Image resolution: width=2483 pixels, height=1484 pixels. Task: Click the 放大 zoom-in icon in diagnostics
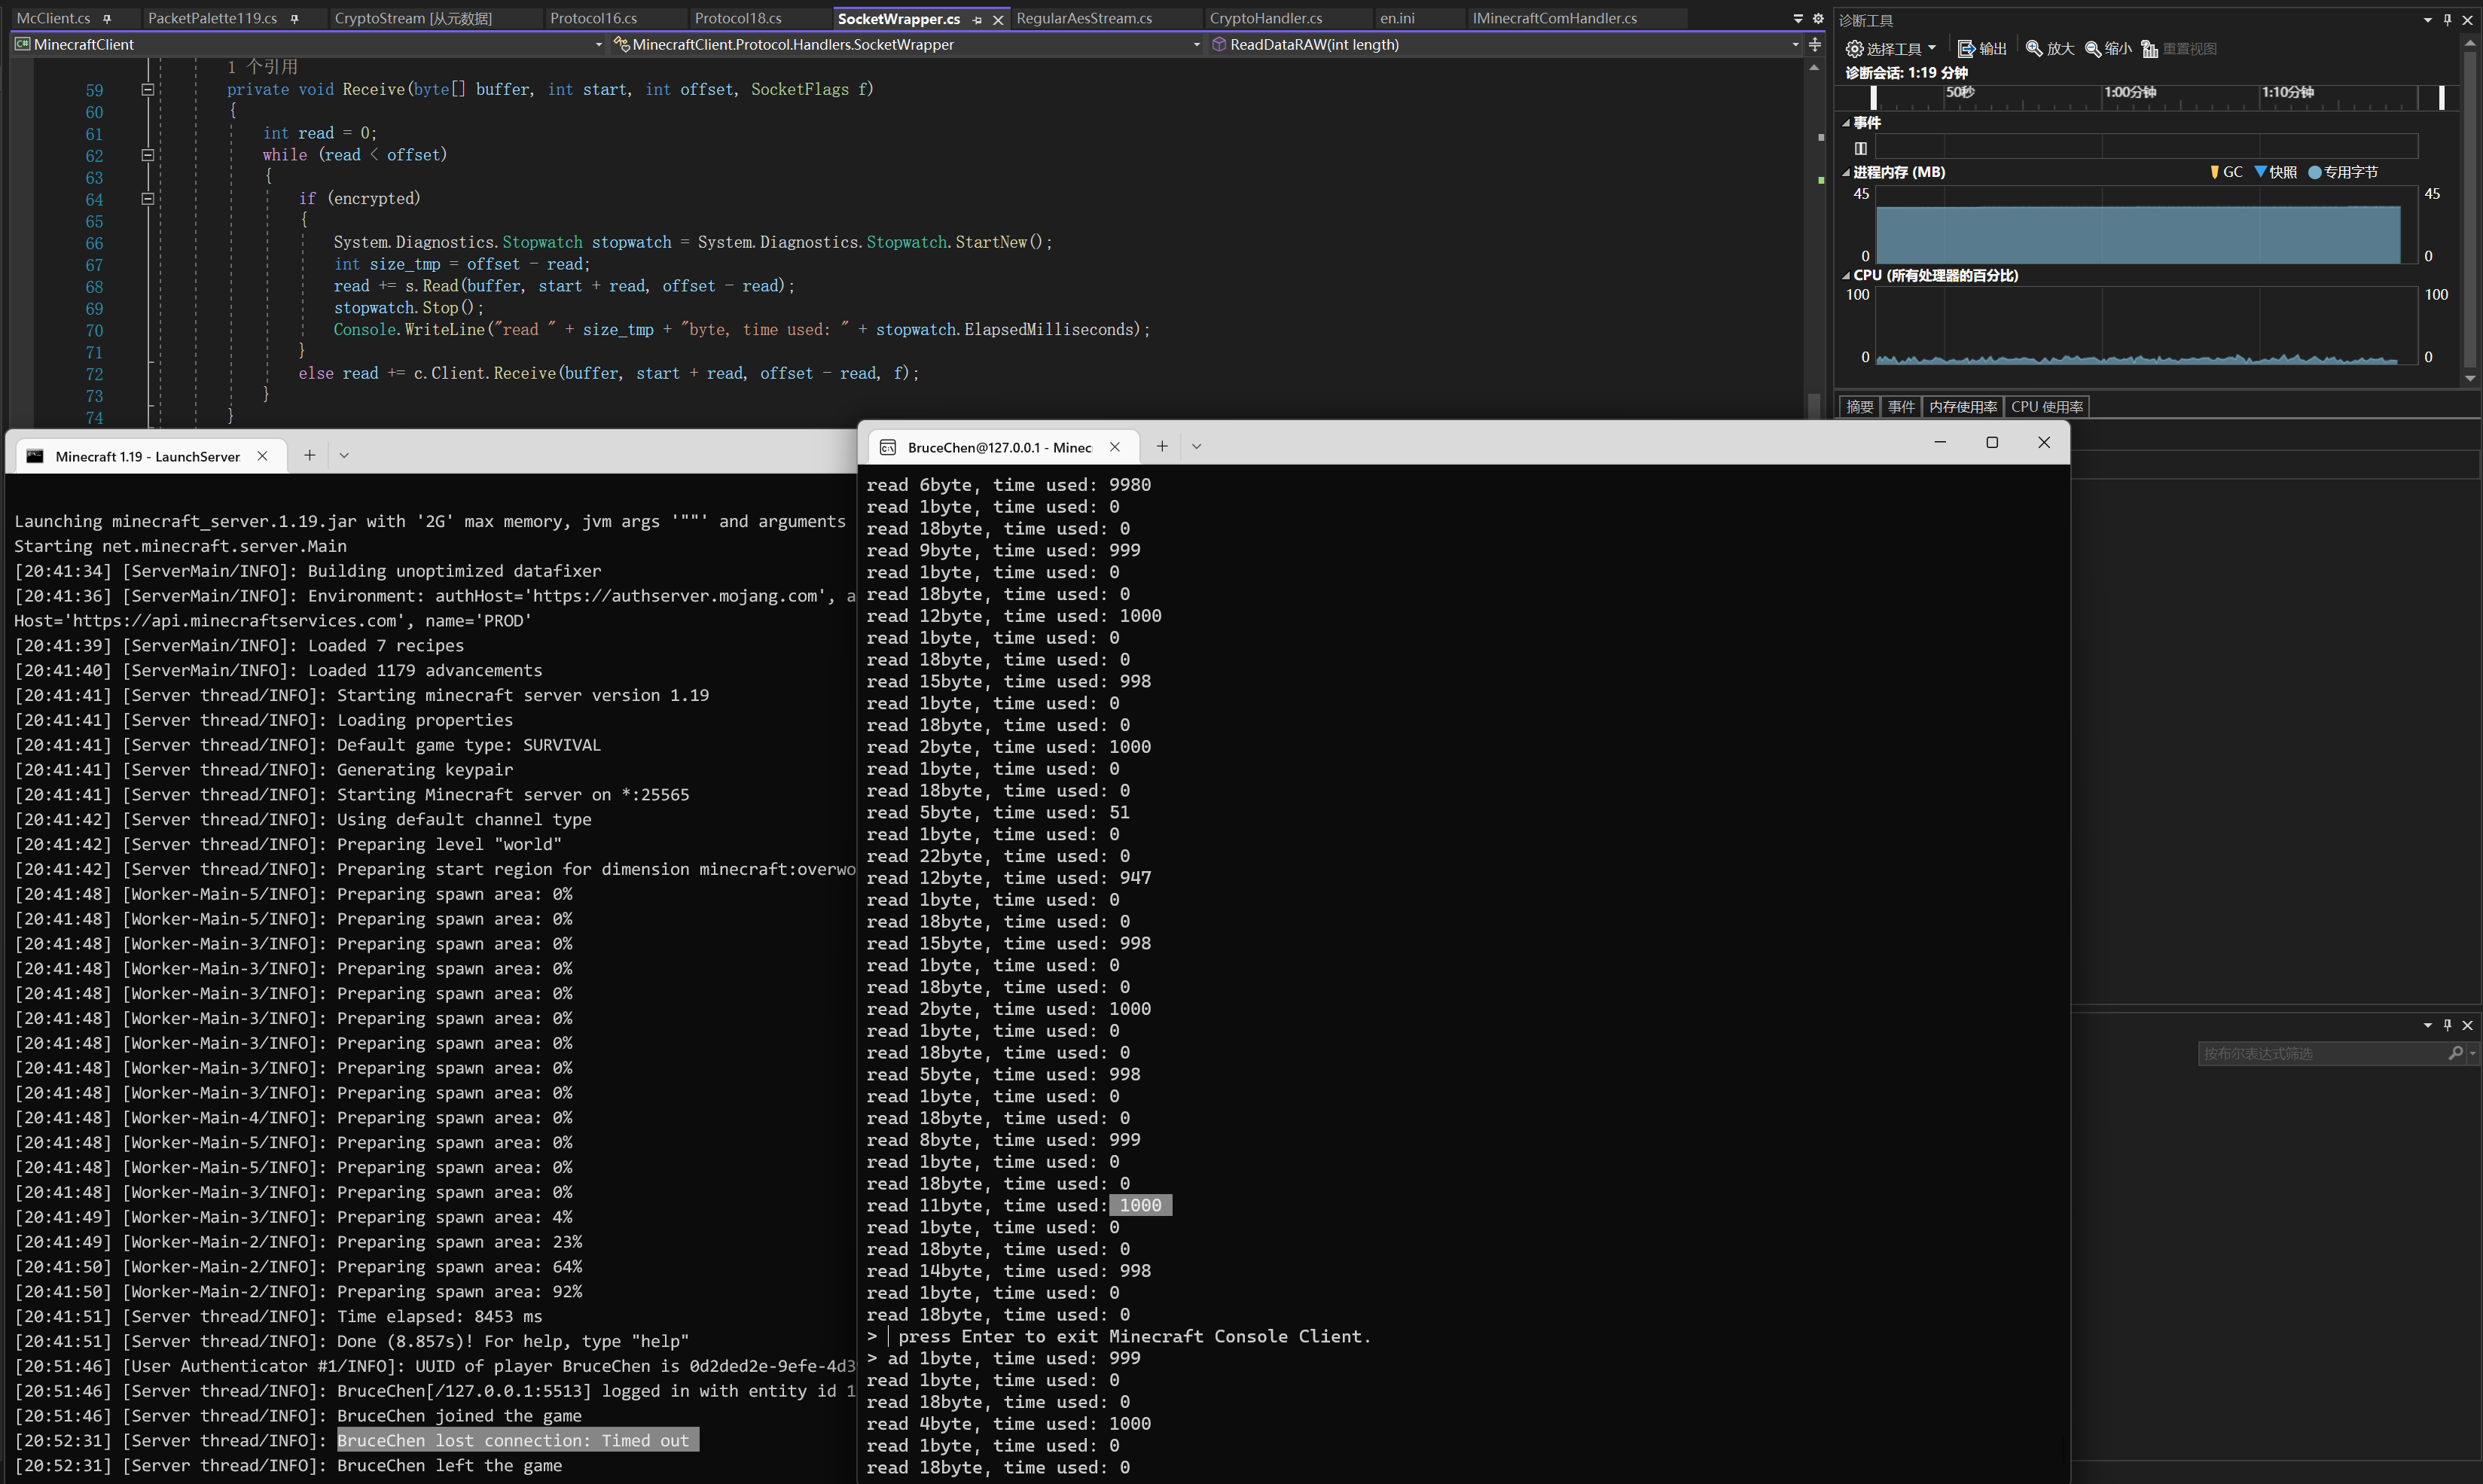[x=2048, y=48]
